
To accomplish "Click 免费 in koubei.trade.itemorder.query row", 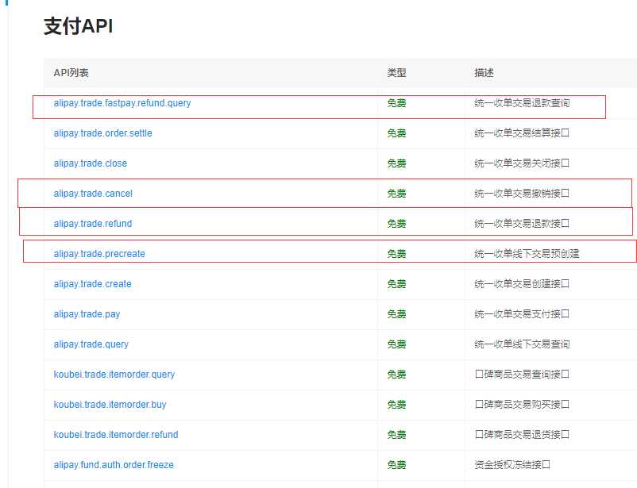I will (x=396, y=375).
